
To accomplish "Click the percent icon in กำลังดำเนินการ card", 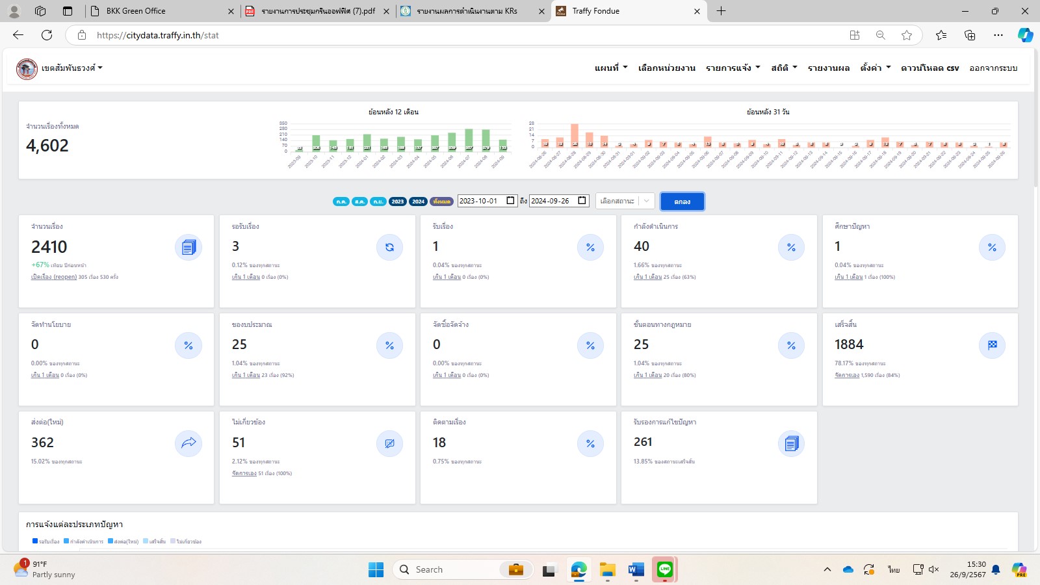I will (791, 248).
